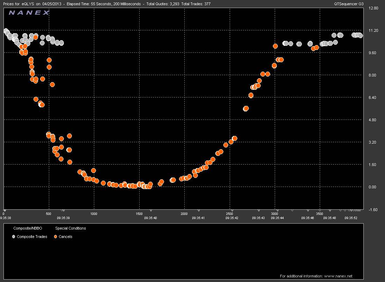Click the 3000 sequence axis label
This screenshot has width=385, height=282.
coord(274,214)
